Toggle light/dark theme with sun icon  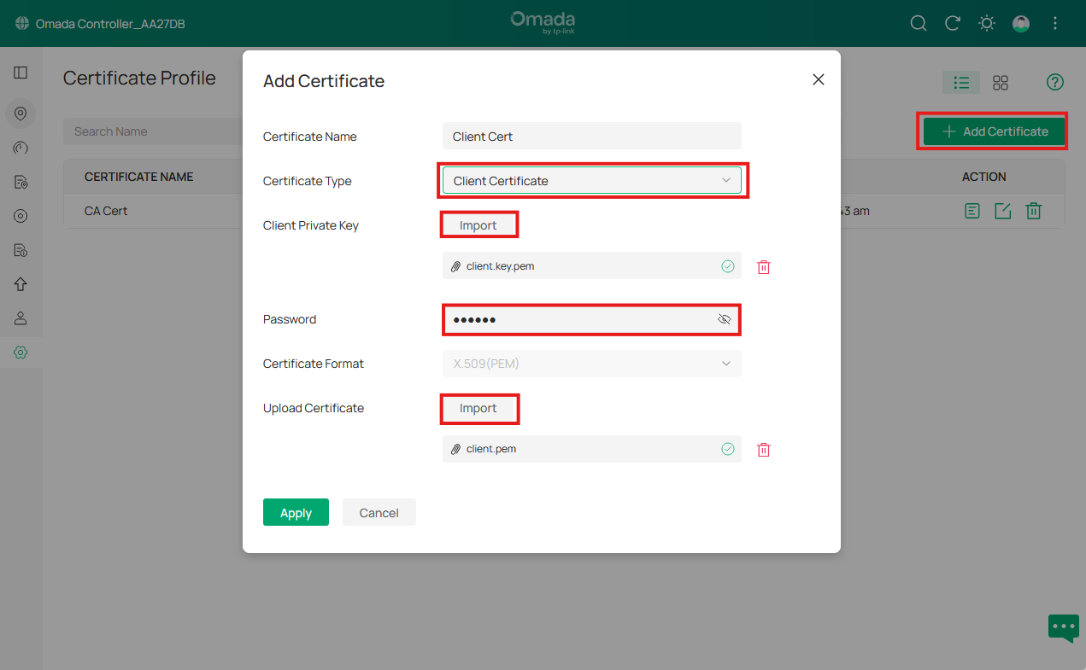click(x=986, y=23)
